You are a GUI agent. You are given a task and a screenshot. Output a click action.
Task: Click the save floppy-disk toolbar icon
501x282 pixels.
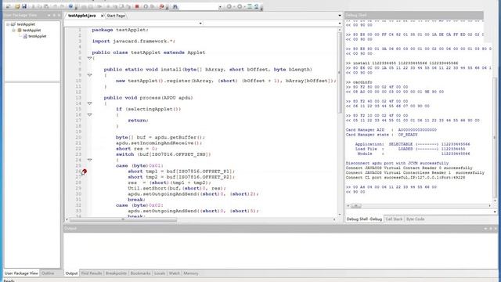[24, 6]
